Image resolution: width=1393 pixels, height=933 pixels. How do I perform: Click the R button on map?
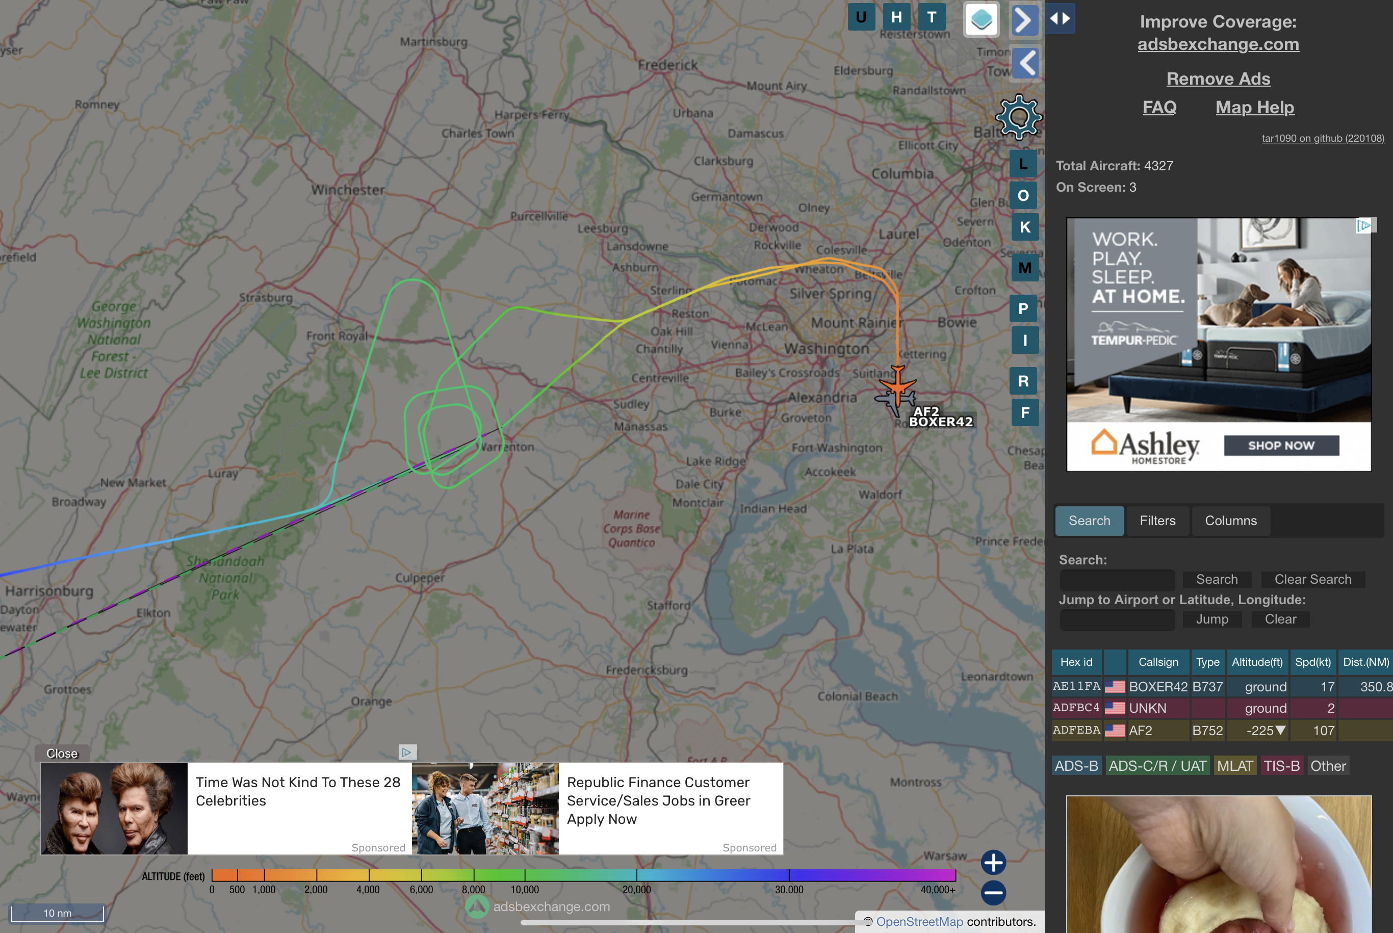(x=1023, y=381)
